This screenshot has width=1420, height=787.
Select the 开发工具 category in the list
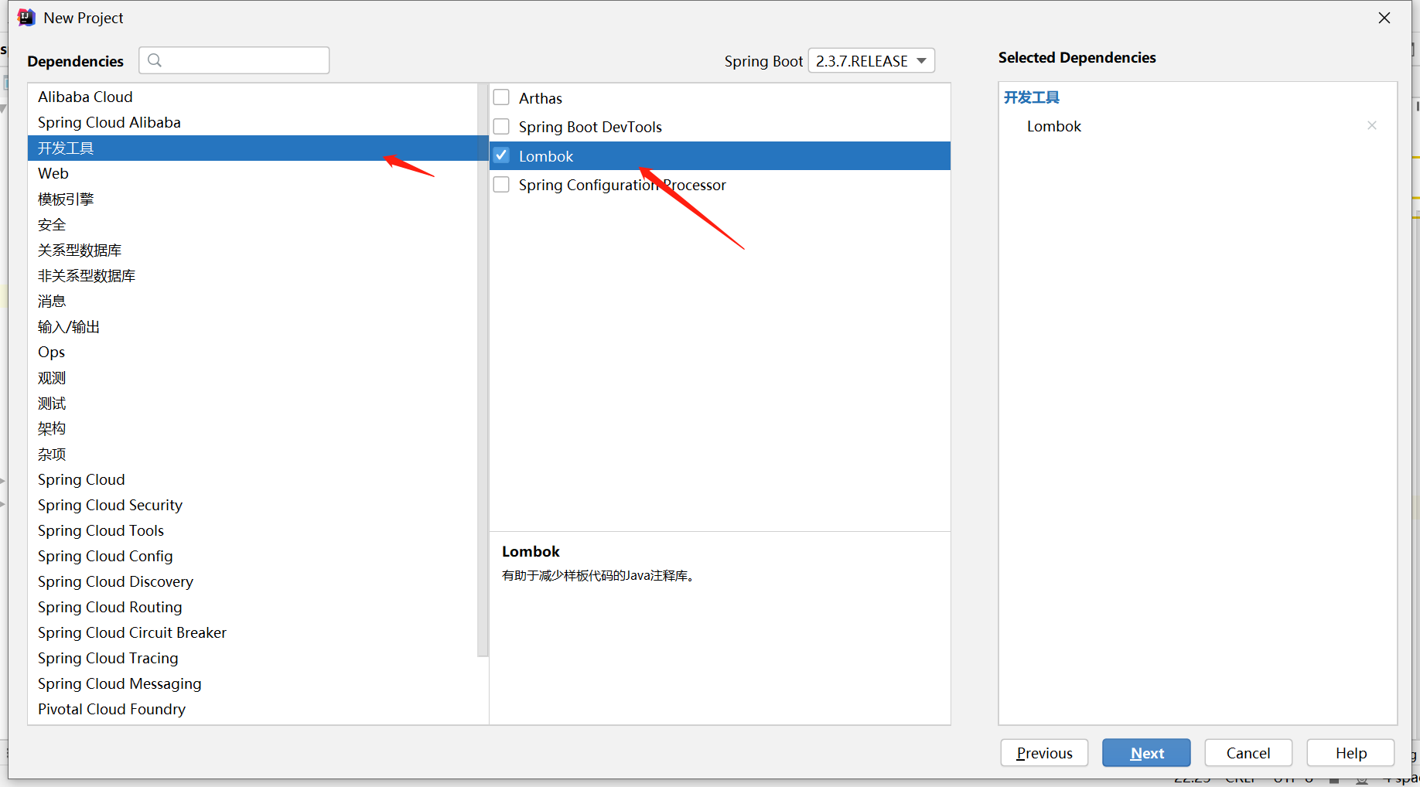253,148
